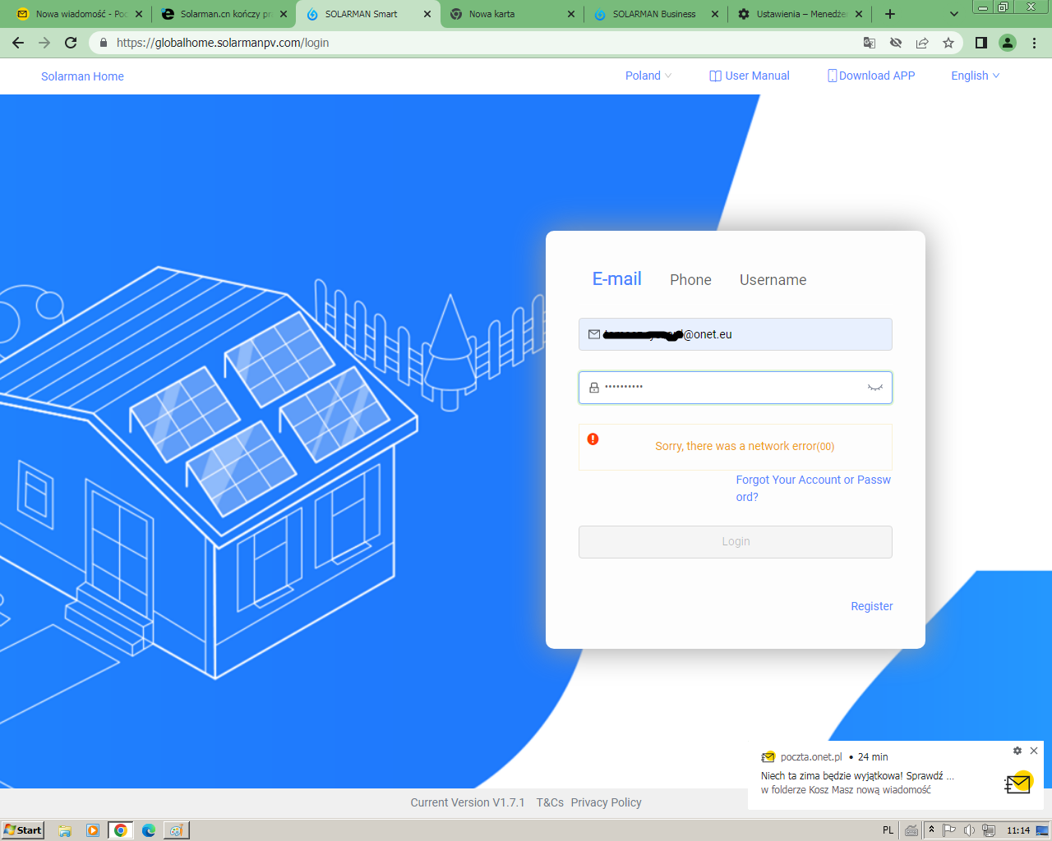This screenshot has height=841, width=1052.
Task: Open the Chrome three-dot menu
Action: [x=1035, y=43]
